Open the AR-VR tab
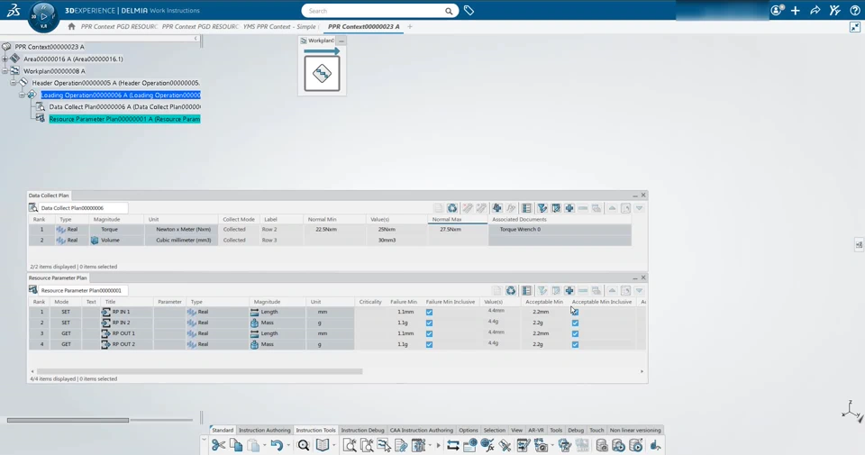The image size is (865, 455). click(535, 430)
